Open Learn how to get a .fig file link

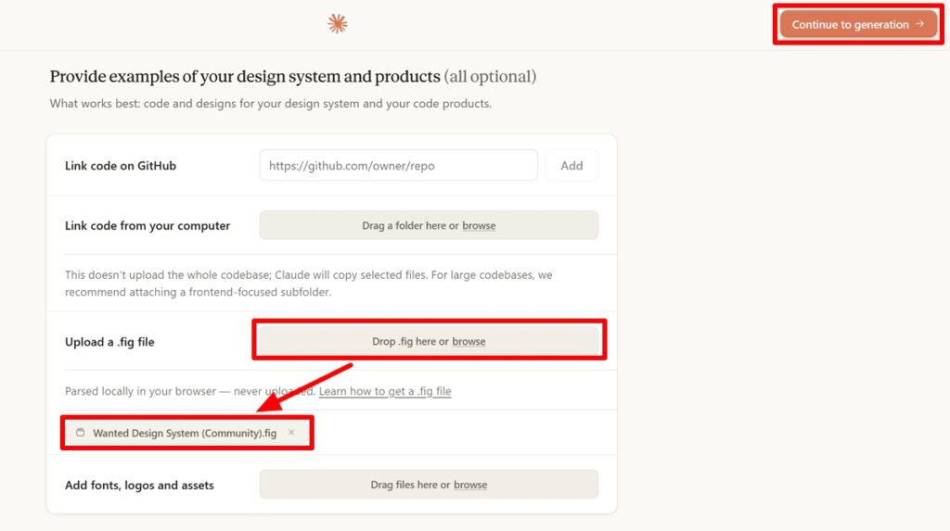pyautogui.click(x=385, y=391)
